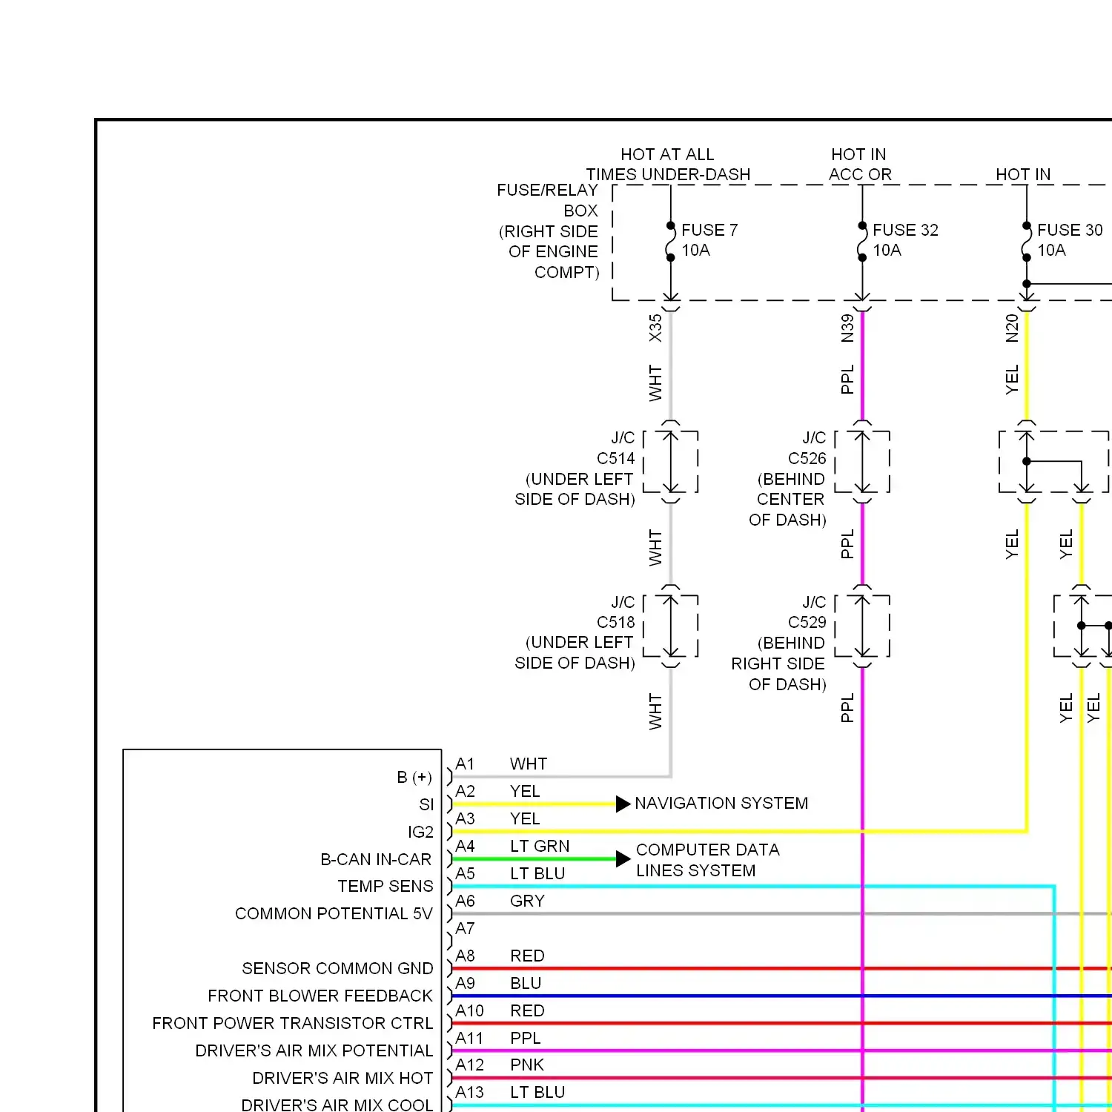The image size is (1112, 1112).
Task: Select the HOT IN ACC OR heading
Action: (860, 165)
